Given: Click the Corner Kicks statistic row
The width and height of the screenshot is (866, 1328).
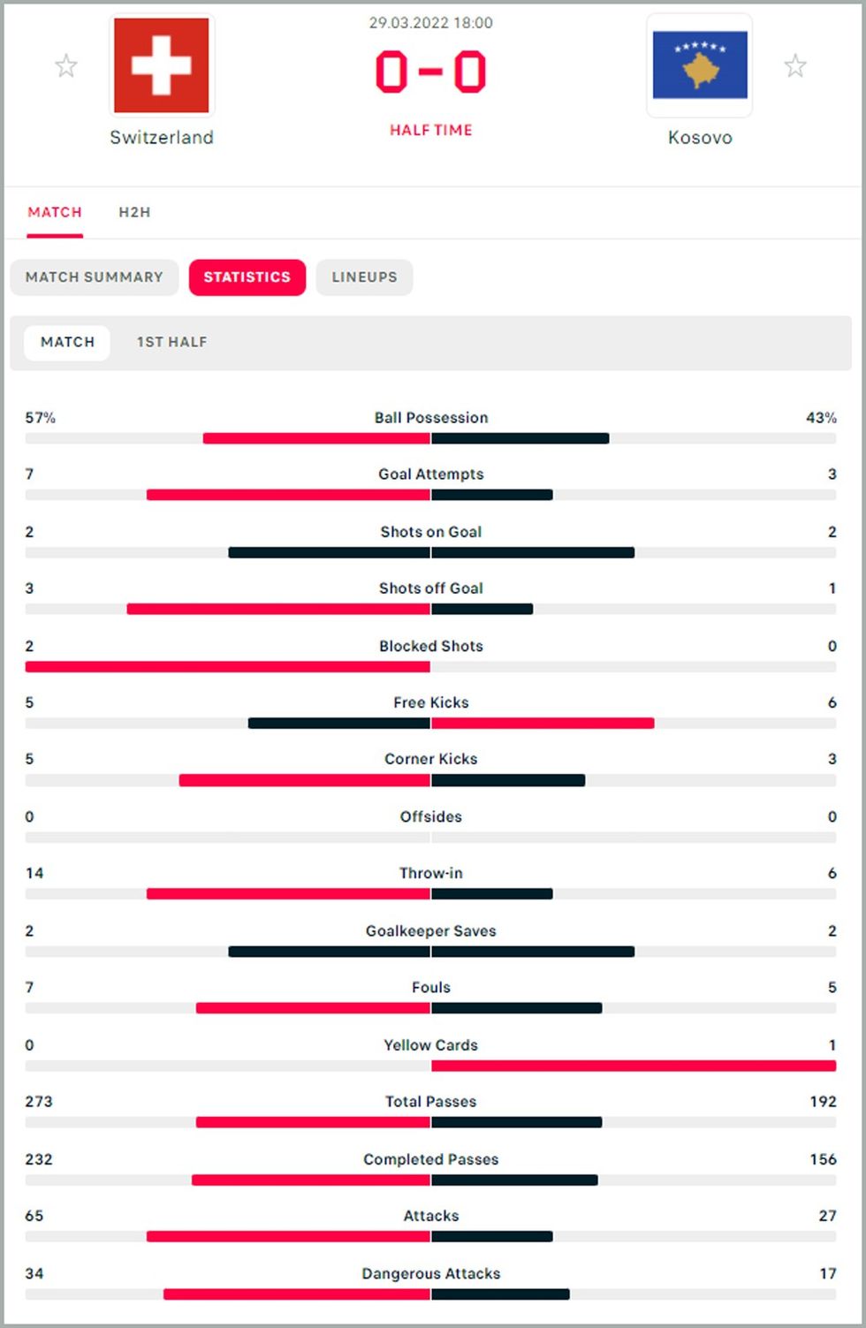Looking at the screenshot, I should tap(431, 758).
